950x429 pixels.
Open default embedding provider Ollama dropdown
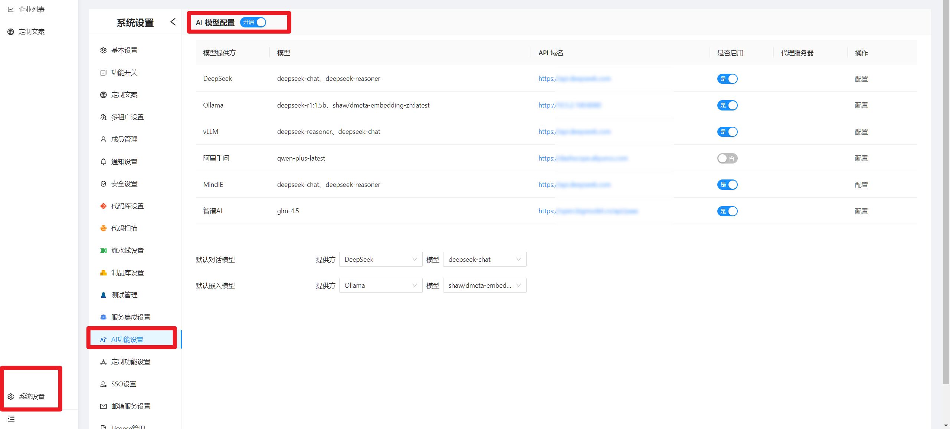(380, 286)
